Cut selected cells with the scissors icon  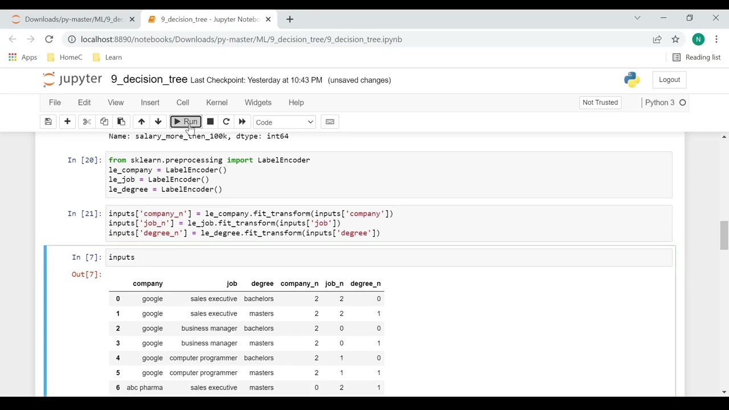[87, 122]
